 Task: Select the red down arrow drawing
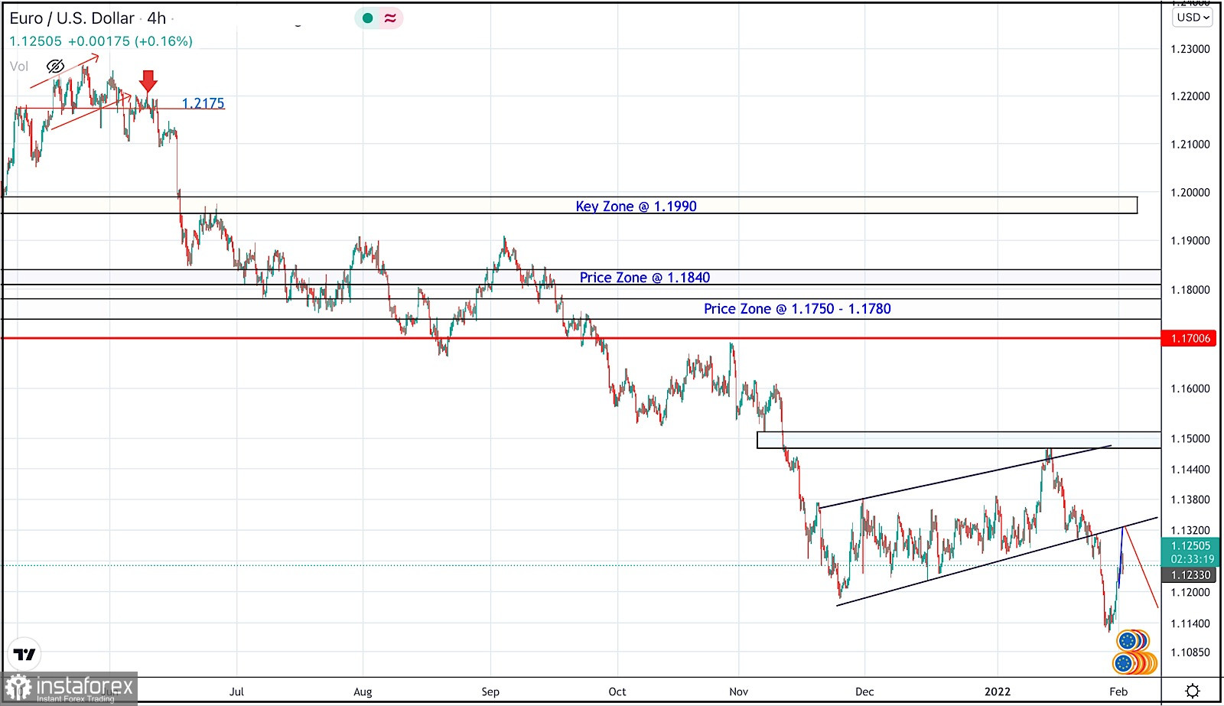click(x=148, y=81)
